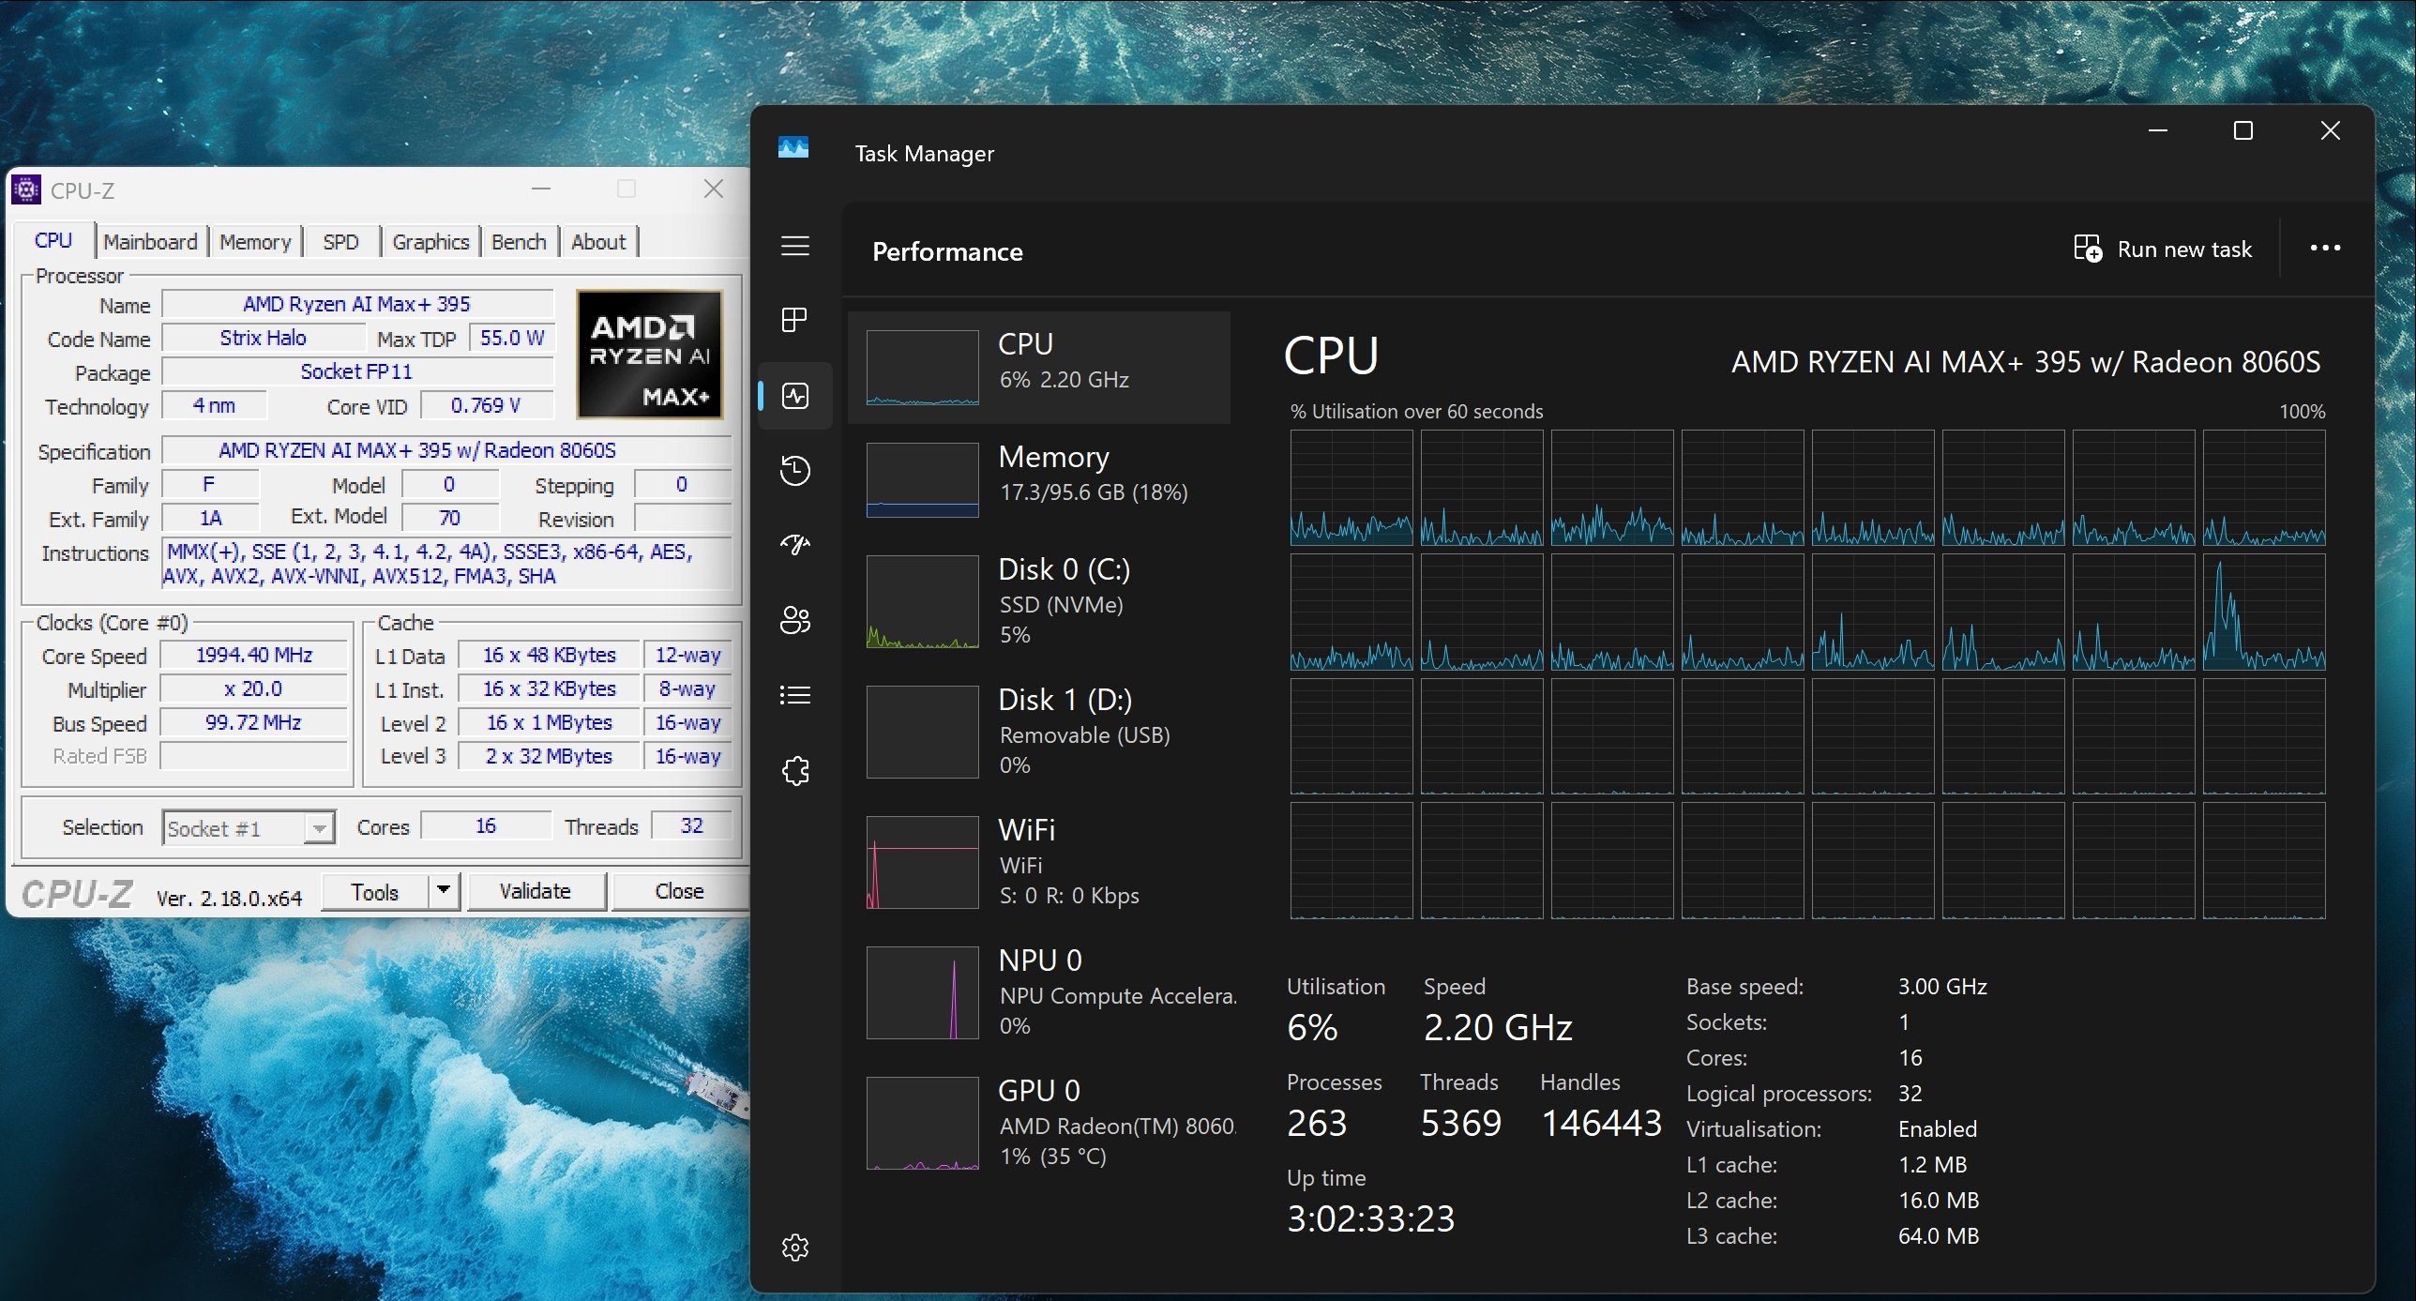Screen dimensions: 2416x1301
Task: Open App history page icon
Action: (x=794, y=470)
